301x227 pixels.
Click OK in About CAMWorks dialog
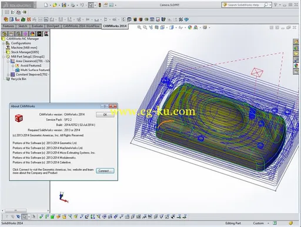[105, 115]
